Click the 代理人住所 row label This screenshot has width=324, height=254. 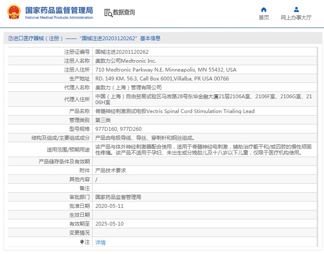[x=77, y=99]
